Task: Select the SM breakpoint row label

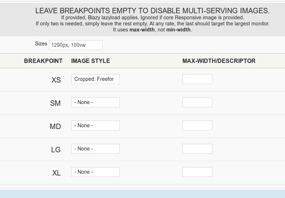Action: tap(55, 103)
